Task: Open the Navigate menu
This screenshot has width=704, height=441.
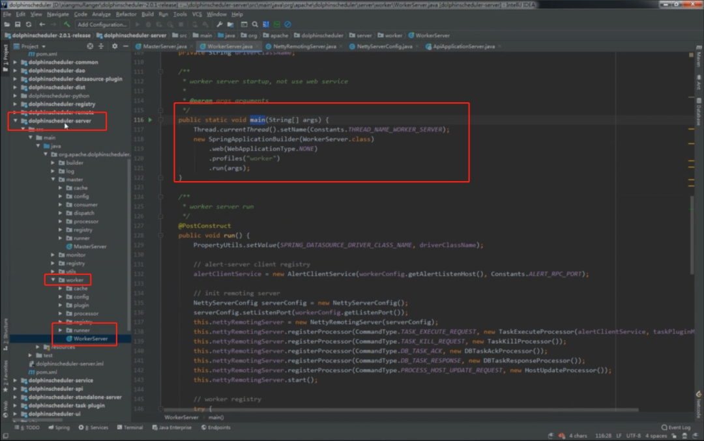Action: click(x=57, y=14)
